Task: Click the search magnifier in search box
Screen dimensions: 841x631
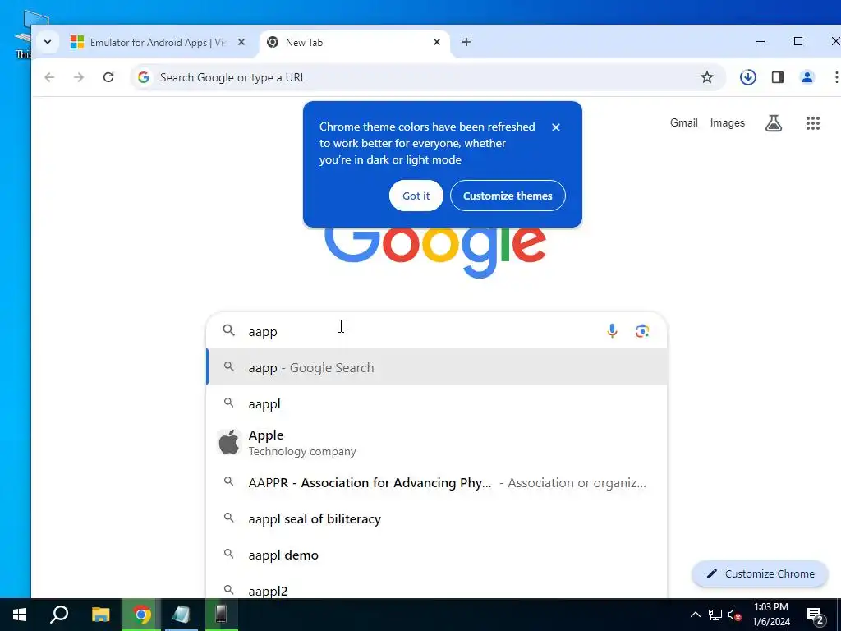Action: [229, 330]
